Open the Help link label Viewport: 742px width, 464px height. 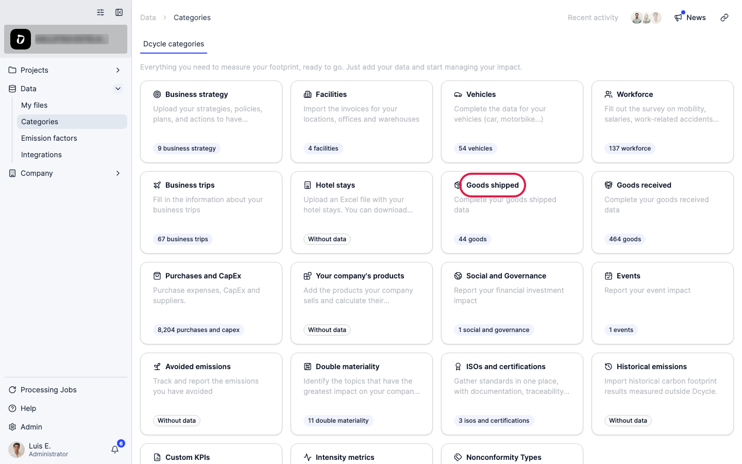click(28, 408)
